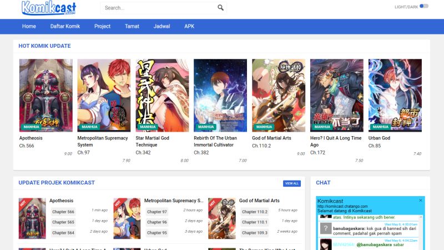Viewport: 444px width, 250px height.
Task: Click Metropolitan Supremacy S... title in project updates
Action: click(x=174, y=201)
